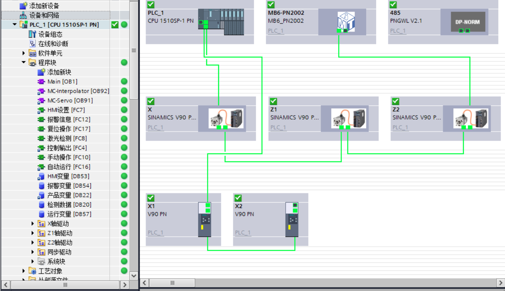505x291 pixels.
Task: Click the checkmark above Z1 device
Action: (x=273, y=101)
